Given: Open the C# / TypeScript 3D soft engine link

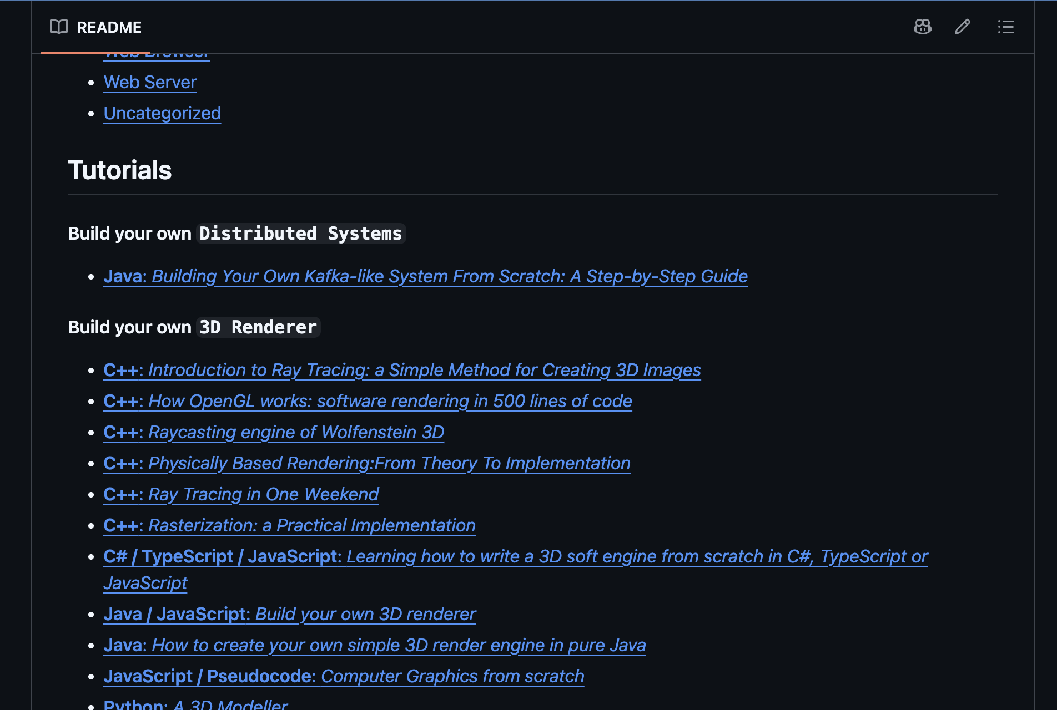Looking at the screenshot, I should [515, 556].
